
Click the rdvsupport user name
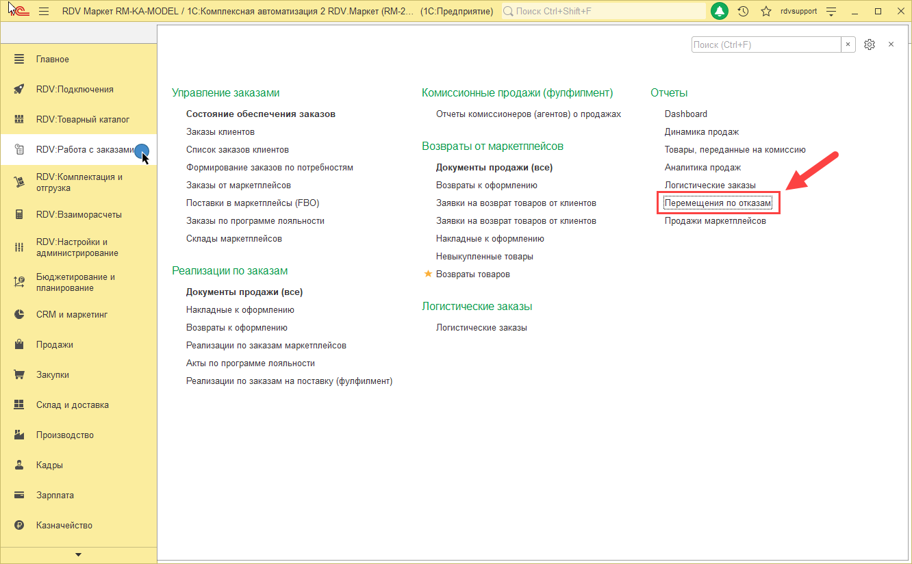[x=798, y=11]
